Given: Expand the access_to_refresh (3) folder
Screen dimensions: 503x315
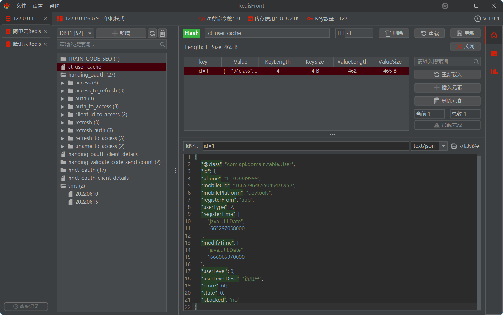Looking at the screenshot, I should point(63,91).
